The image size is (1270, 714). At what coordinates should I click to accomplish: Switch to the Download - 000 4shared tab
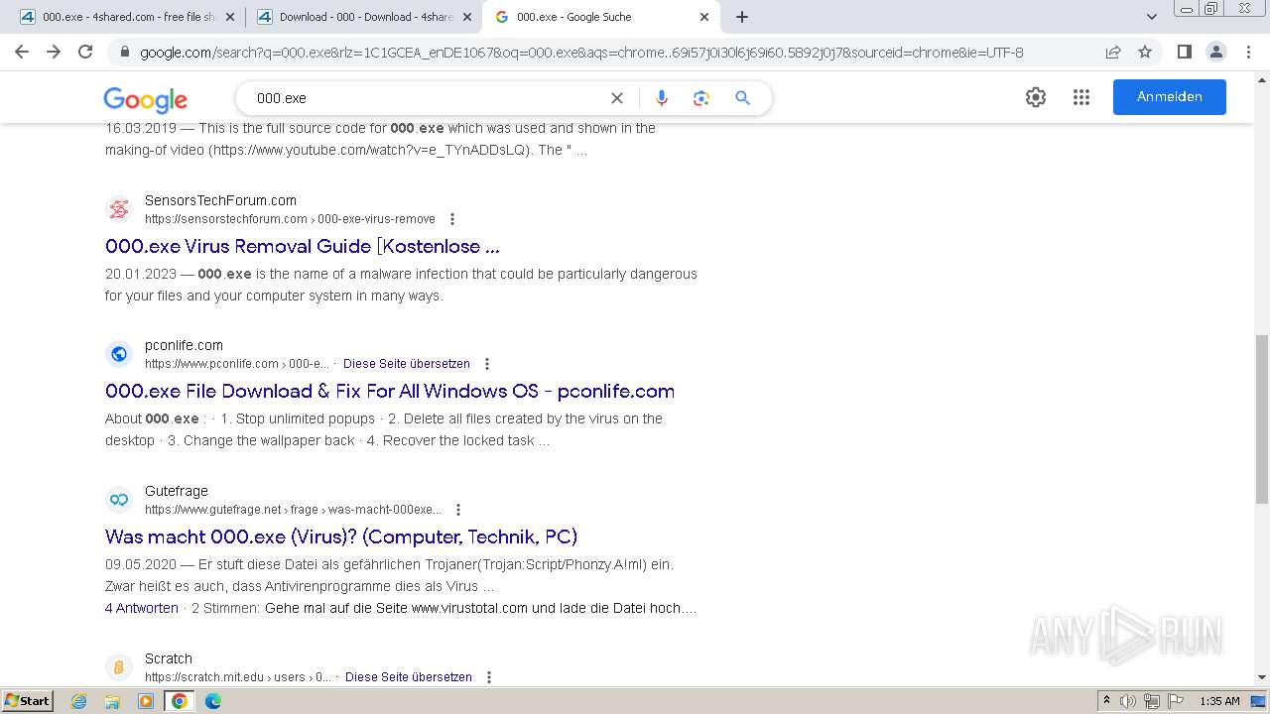click(364, 17)
